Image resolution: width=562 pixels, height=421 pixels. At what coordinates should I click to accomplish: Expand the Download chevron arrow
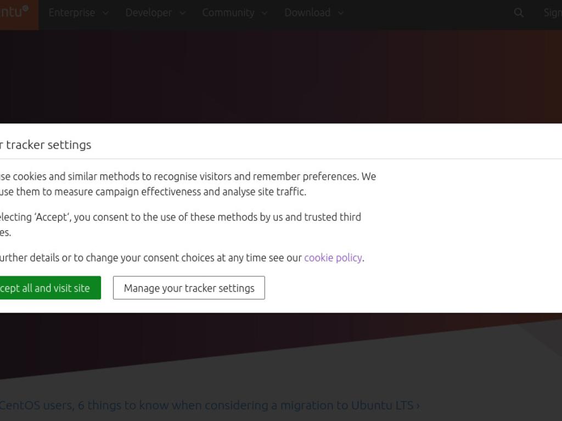coord(340,13)
